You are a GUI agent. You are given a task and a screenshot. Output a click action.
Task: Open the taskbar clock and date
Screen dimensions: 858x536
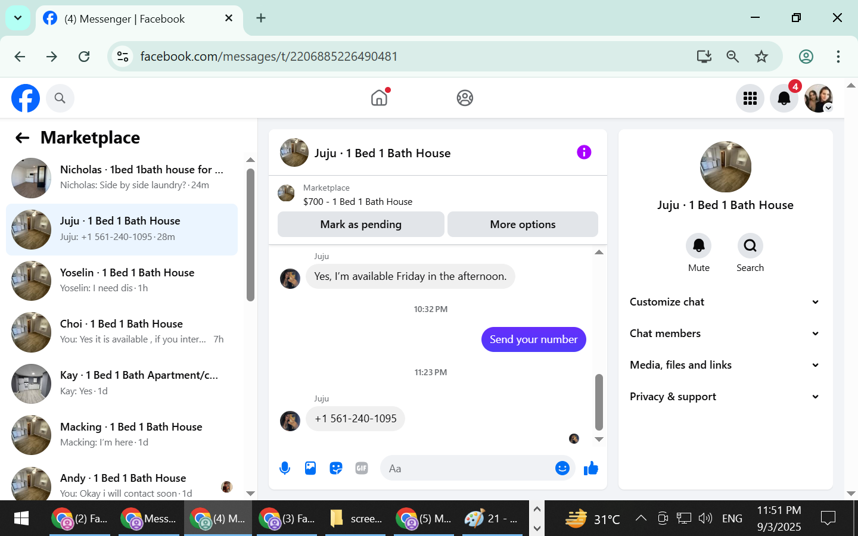(x=779, y=518)
